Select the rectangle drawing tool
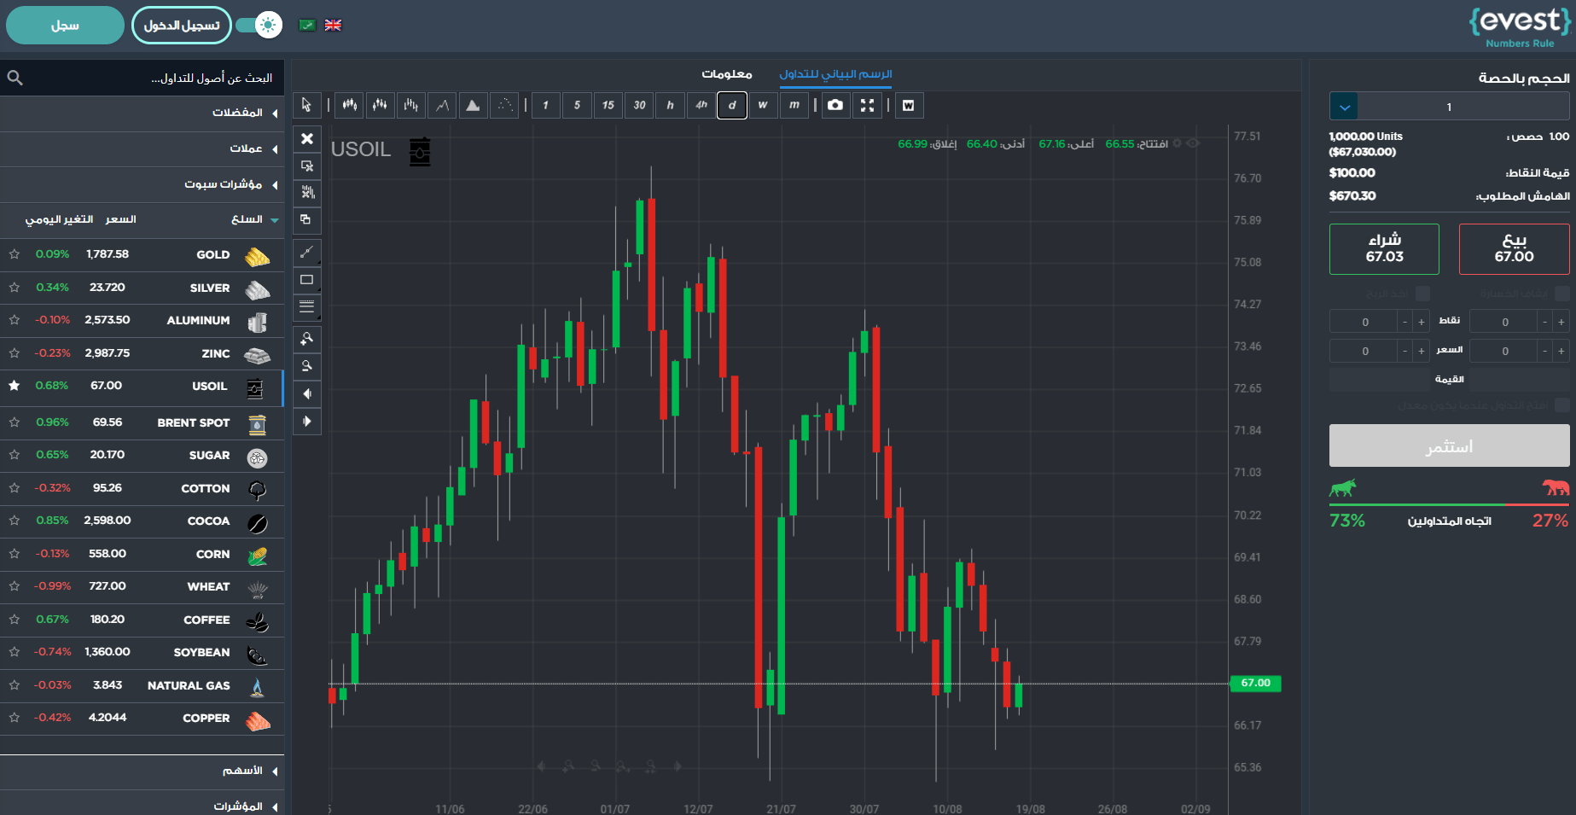This screenshot has height=815, width=1576. coord(307,279)
